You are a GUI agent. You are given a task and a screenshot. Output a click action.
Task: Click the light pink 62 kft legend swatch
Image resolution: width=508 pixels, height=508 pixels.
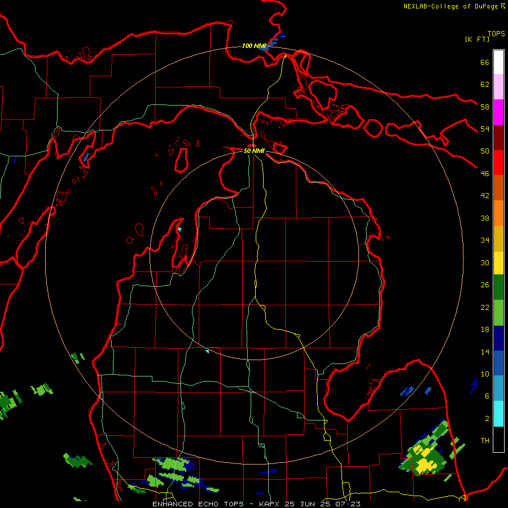tap(498, 87)
